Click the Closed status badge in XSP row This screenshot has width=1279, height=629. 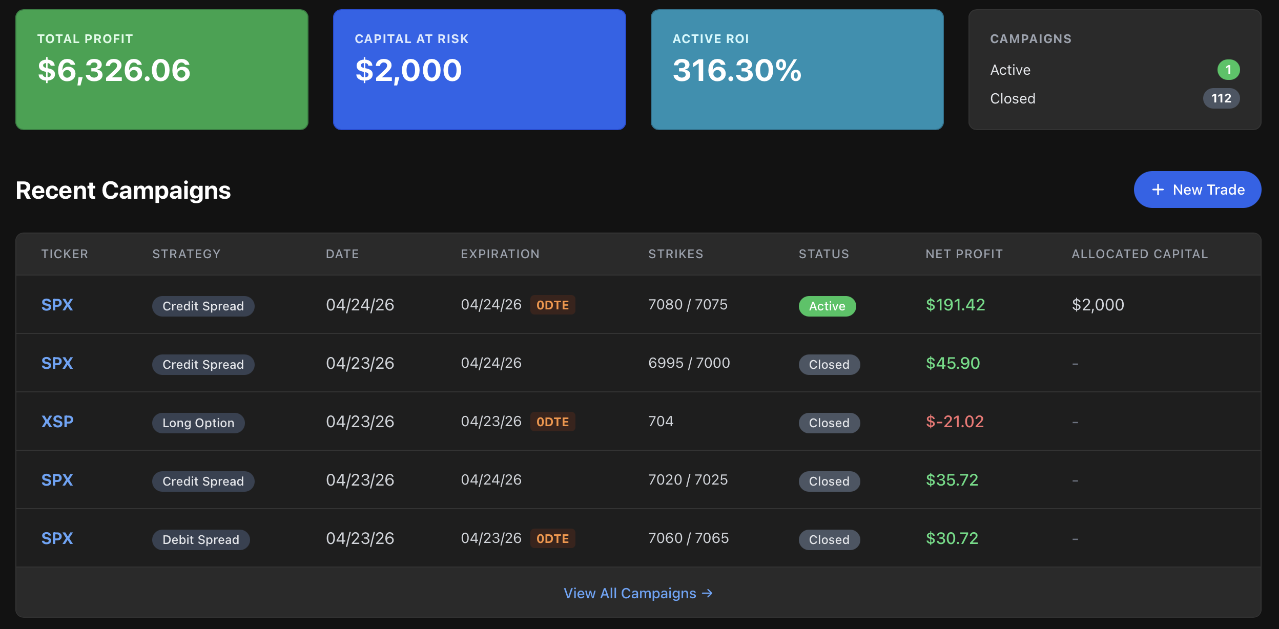pyautogui.click(x=829, y=423)
